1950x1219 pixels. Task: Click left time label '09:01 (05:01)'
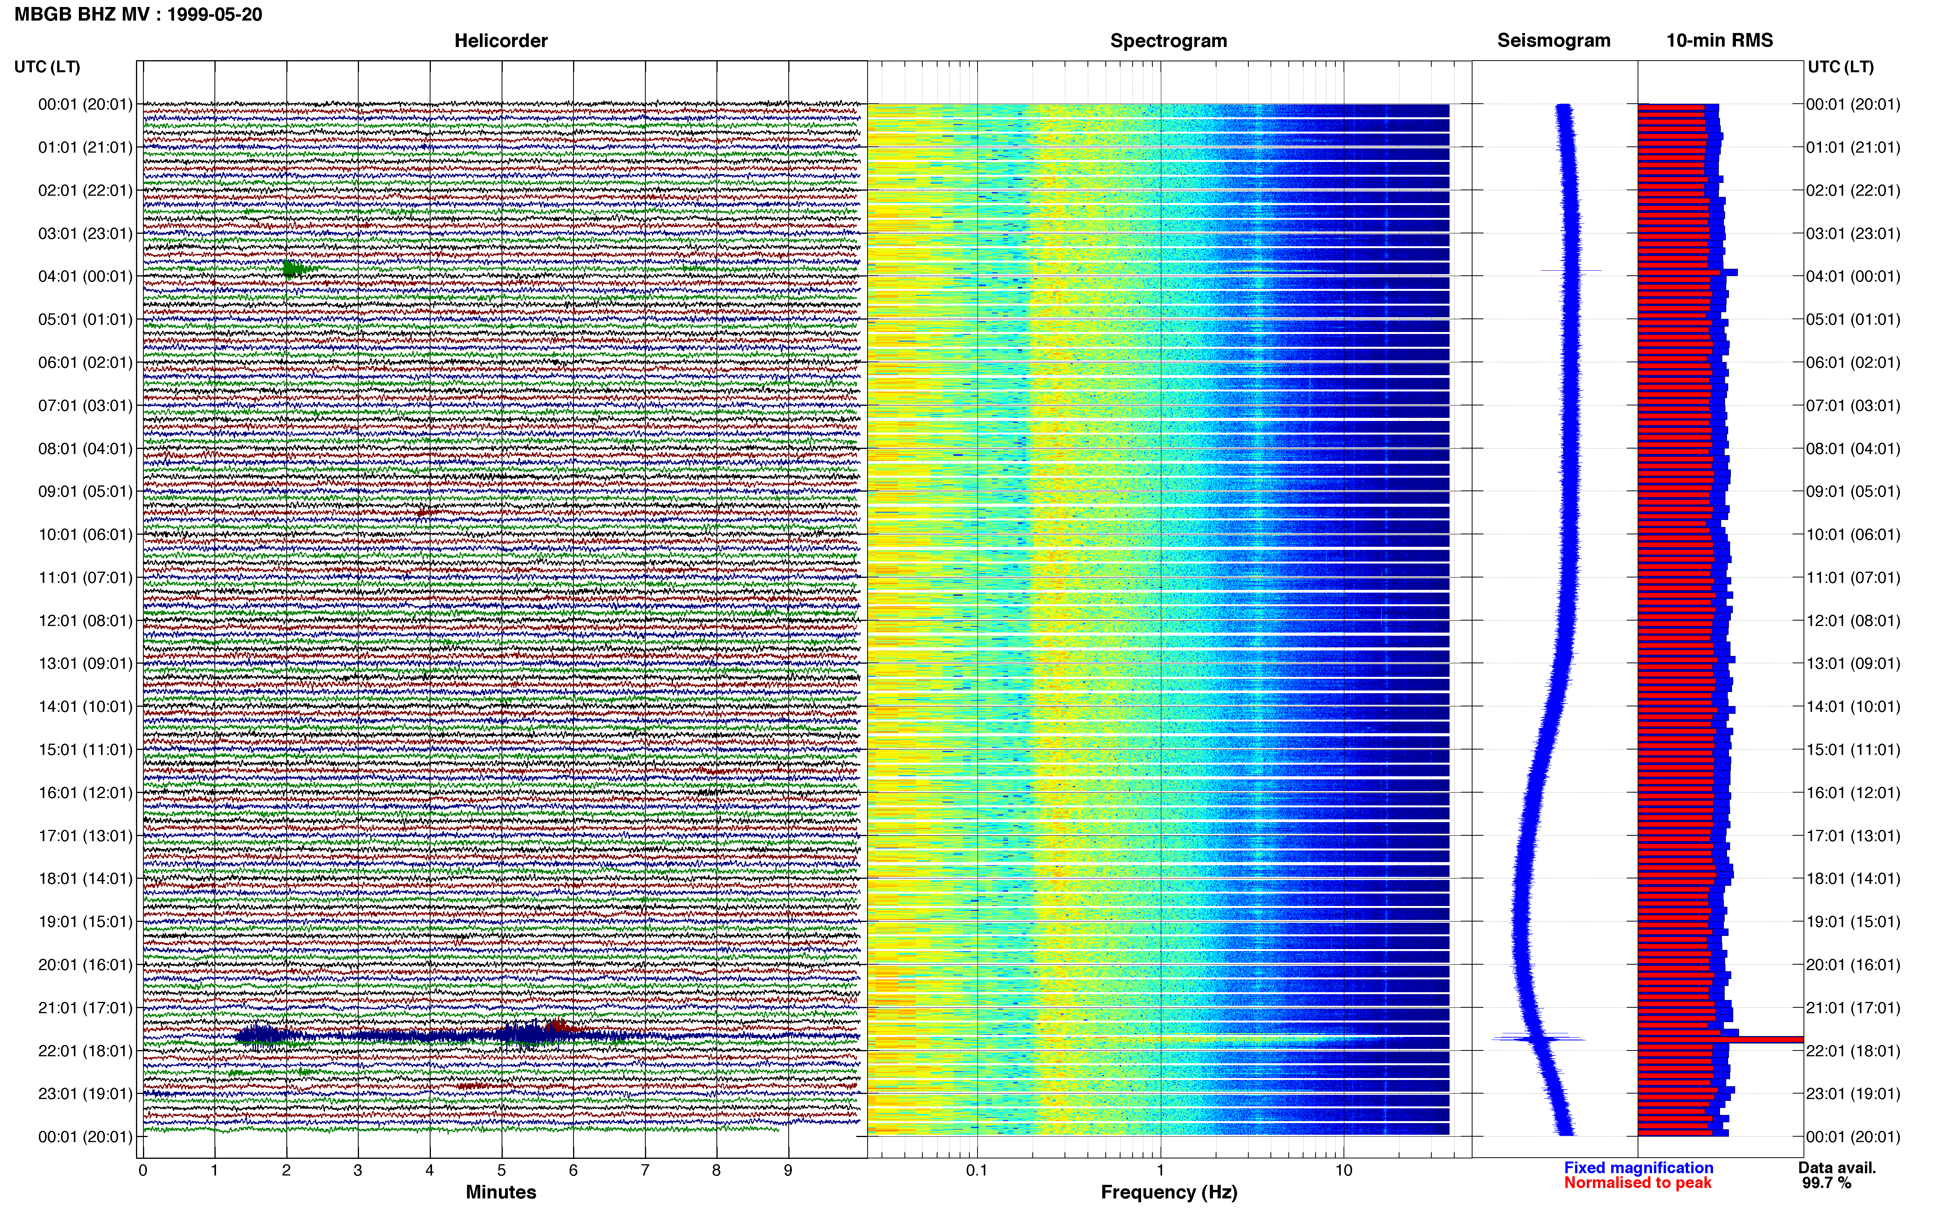click(x=85, y=492)
